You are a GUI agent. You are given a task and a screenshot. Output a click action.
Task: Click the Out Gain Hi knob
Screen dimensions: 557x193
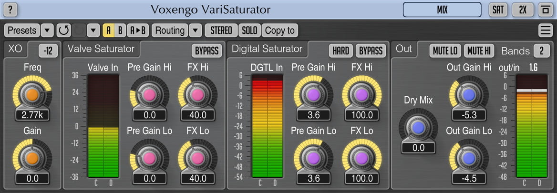[x=469, y=95]
